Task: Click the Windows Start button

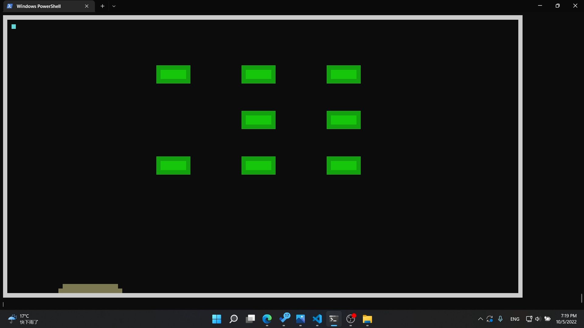Action: point(217,319)
